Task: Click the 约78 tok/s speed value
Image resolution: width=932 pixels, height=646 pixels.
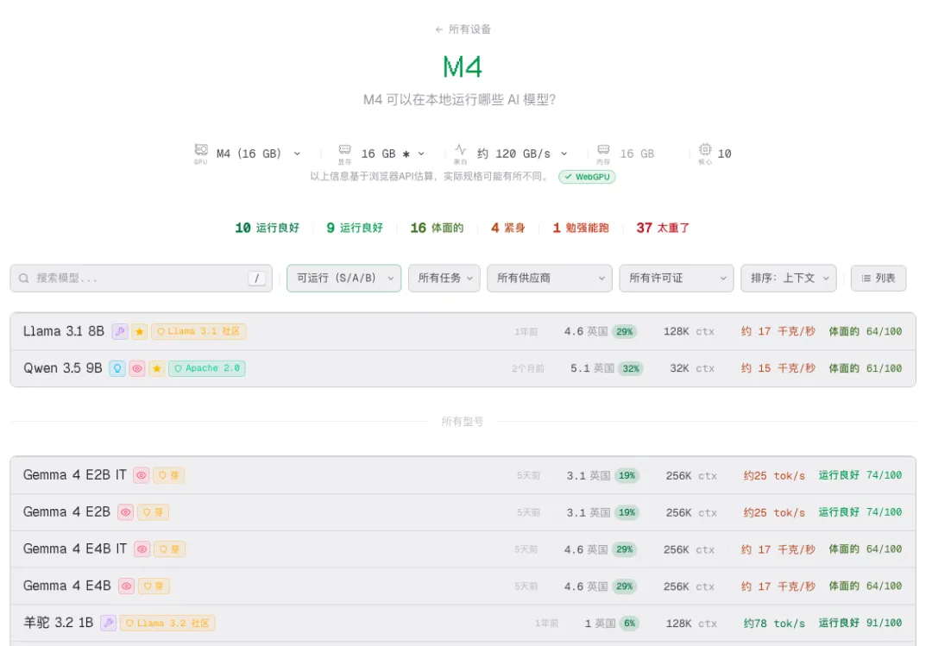Action: pos(774,623)
